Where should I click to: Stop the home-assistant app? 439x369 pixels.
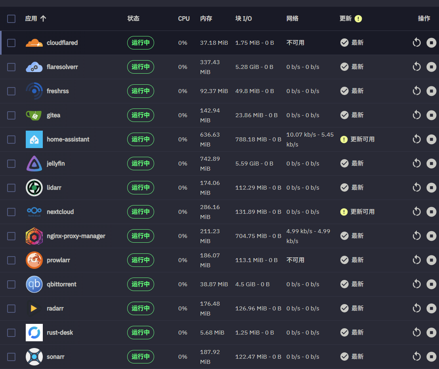click(431, 139)
